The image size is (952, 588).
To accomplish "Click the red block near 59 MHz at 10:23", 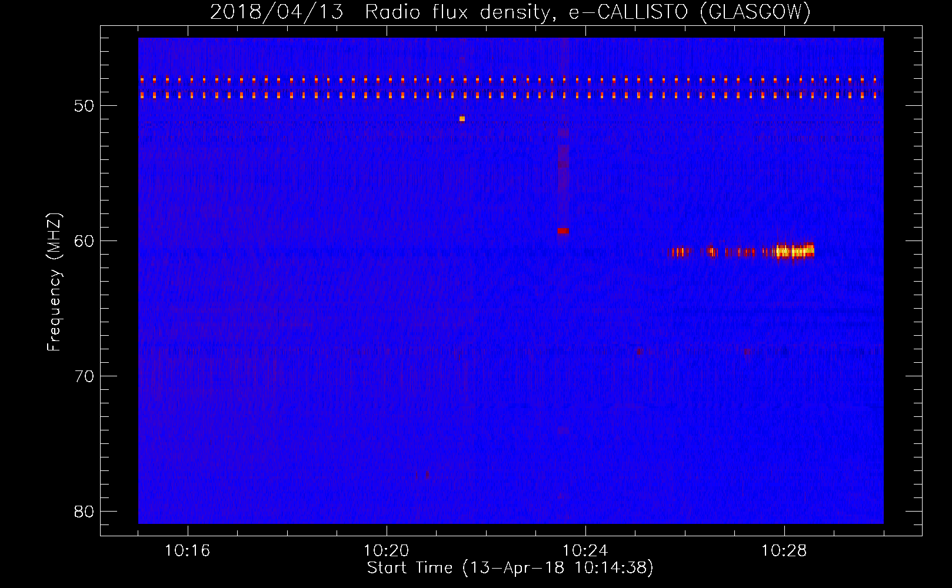I will pos(563,231).
